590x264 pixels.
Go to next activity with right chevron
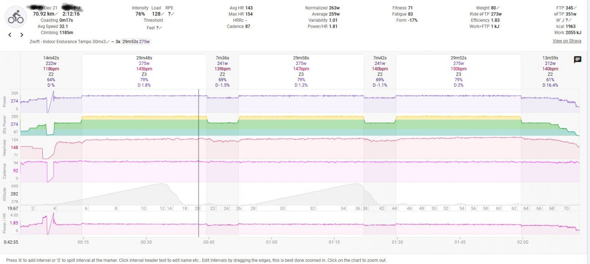(x=22, y=35)
